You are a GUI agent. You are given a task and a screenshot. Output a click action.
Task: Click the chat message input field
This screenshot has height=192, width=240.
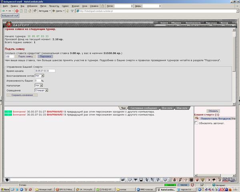[65, 180]
